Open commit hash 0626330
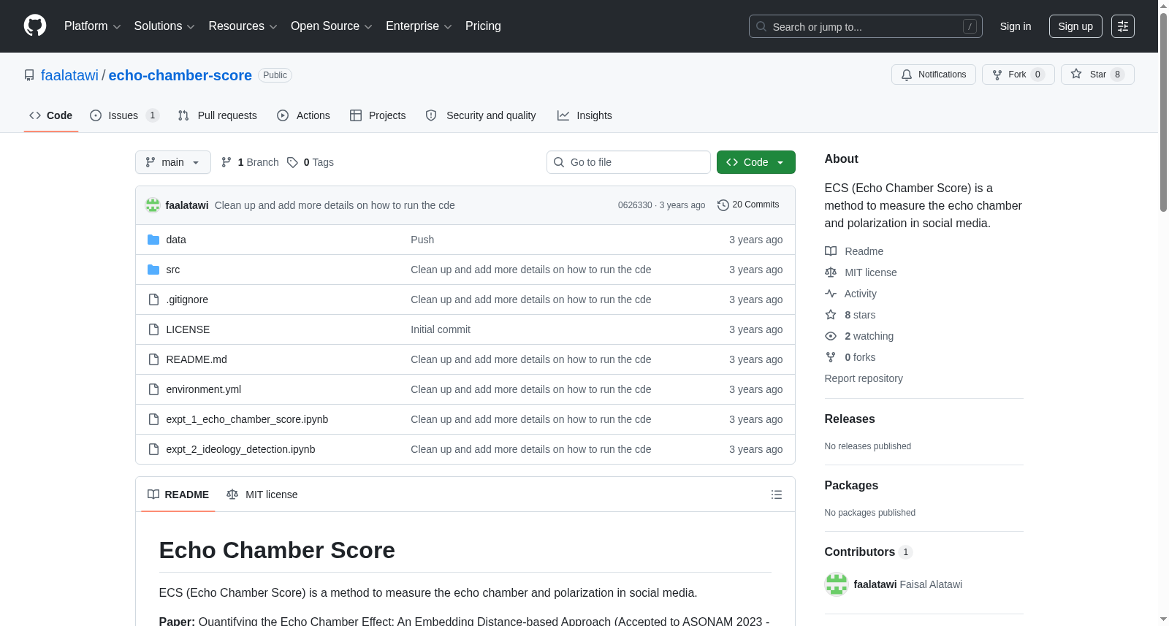The image size is (1169, 626). tap(635, 205)
